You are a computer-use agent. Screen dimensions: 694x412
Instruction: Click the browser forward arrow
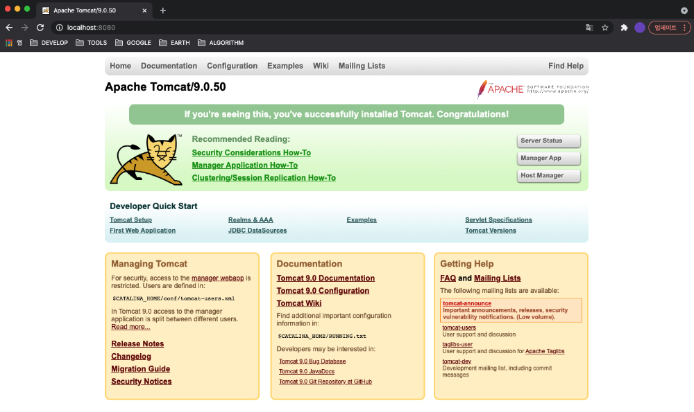tap(24, 28)
